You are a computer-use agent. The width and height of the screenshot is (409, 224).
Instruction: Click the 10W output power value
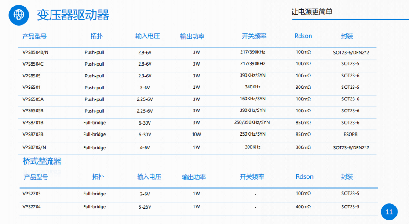pos(196,134)
